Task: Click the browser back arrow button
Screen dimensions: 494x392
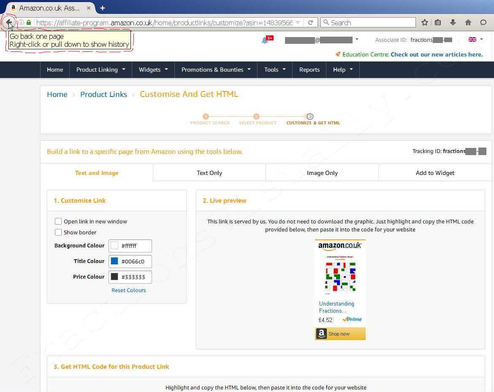Action: pos(9,22)
